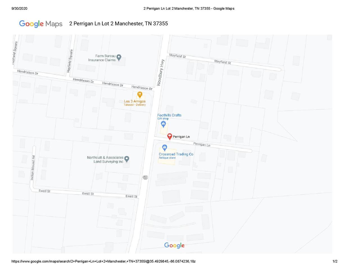Click the page title ending in Google Maps
349x270 pixels.
tap(189, 8)
